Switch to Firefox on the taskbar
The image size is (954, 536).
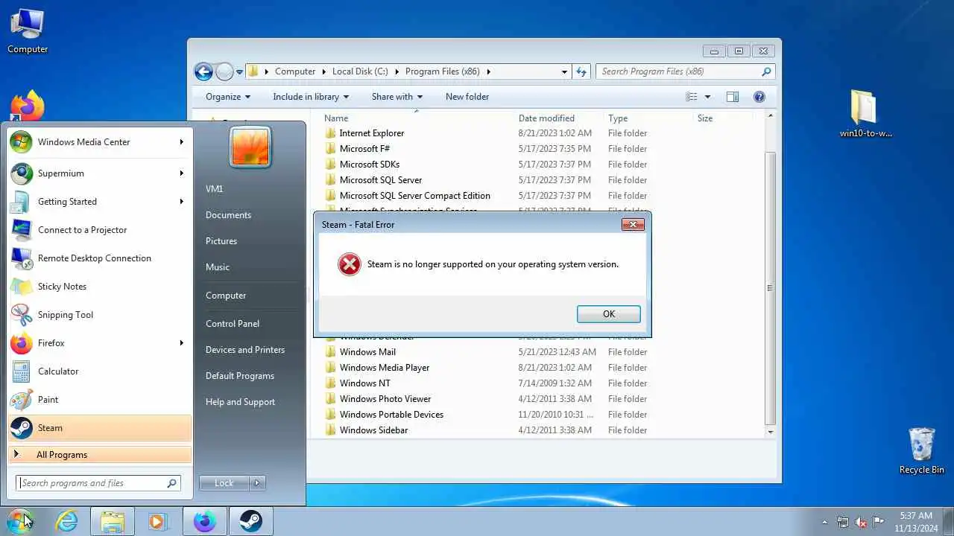[x=204, y=521]
